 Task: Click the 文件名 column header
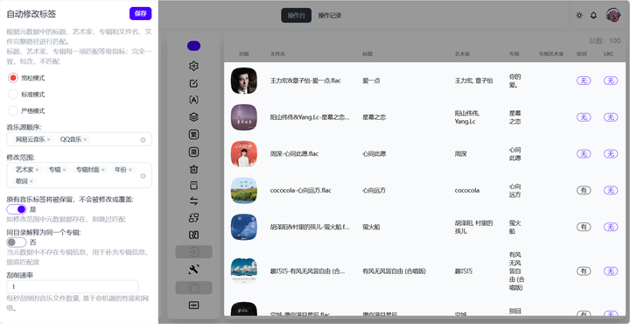tap(277, 53)
